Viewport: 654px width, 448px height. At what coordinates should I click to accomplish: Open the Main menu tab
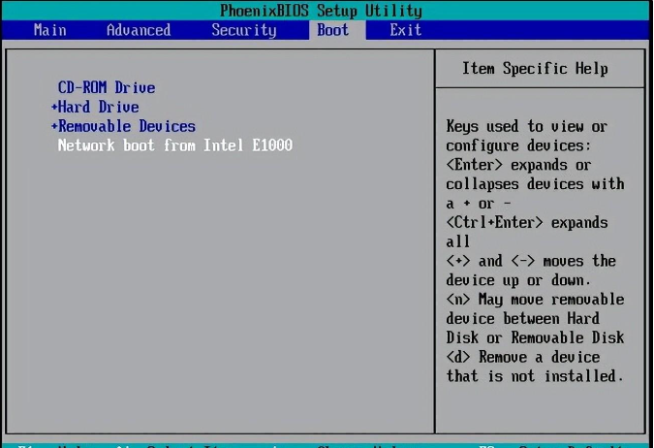(50, 30)
